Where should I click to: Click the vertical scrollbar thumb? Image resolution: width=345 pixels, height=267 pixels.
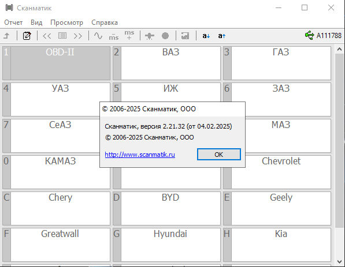pos(339,141)
